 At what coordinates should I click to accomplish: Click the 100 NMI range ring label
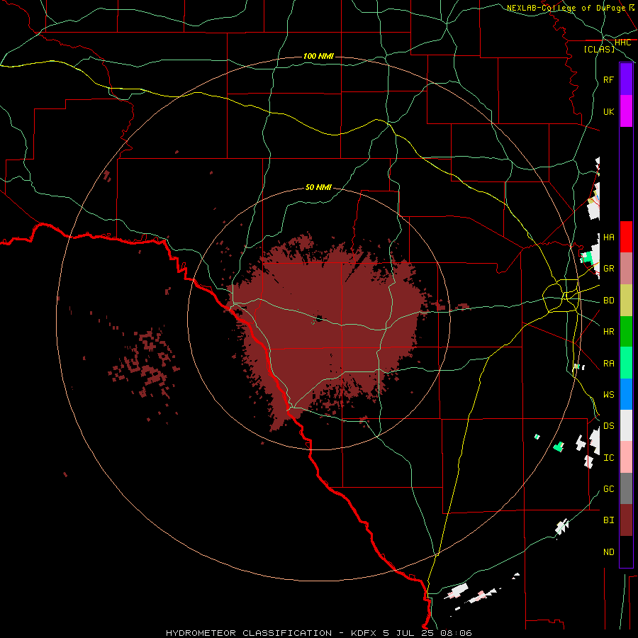pos(318,56)
